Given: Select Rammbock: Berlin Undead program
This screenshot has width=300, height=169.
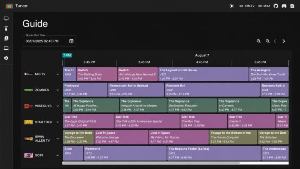Looking at the screenshot, I should tap(136, 90).
